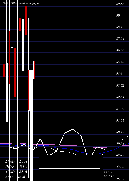Click the Price 54.4 legend entry
Screen dimensions: 129x181
16,167
